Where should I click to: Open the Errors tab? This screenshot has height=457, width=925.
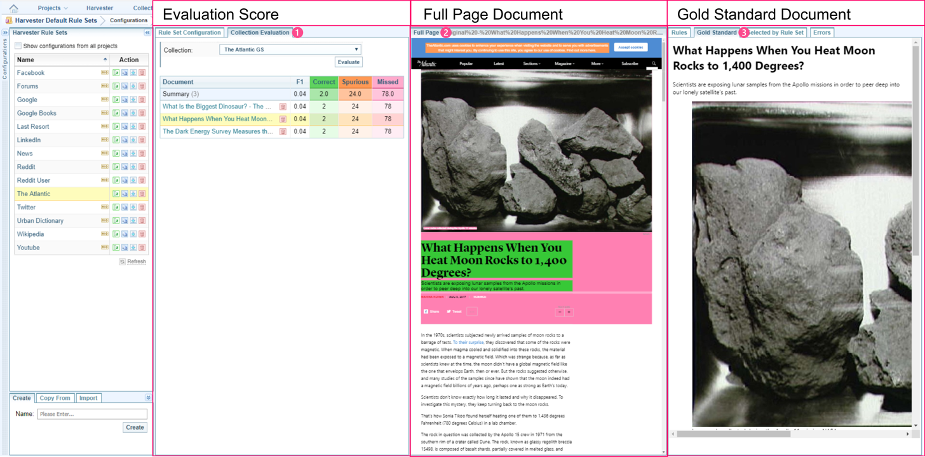pyautogui.click(x=821, y=32)
